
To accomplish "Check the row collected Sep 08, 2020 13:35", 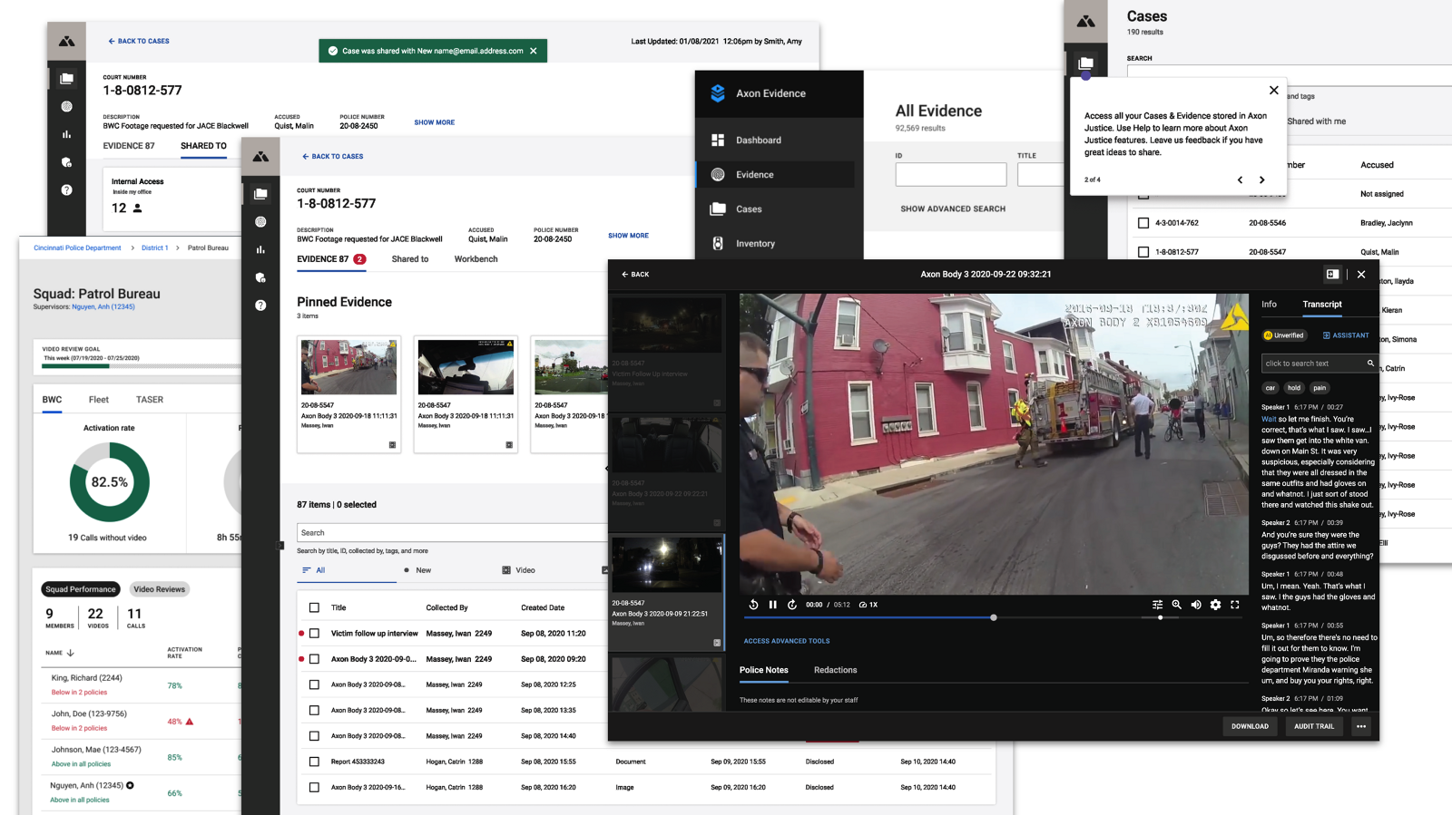I will (314, 710).
